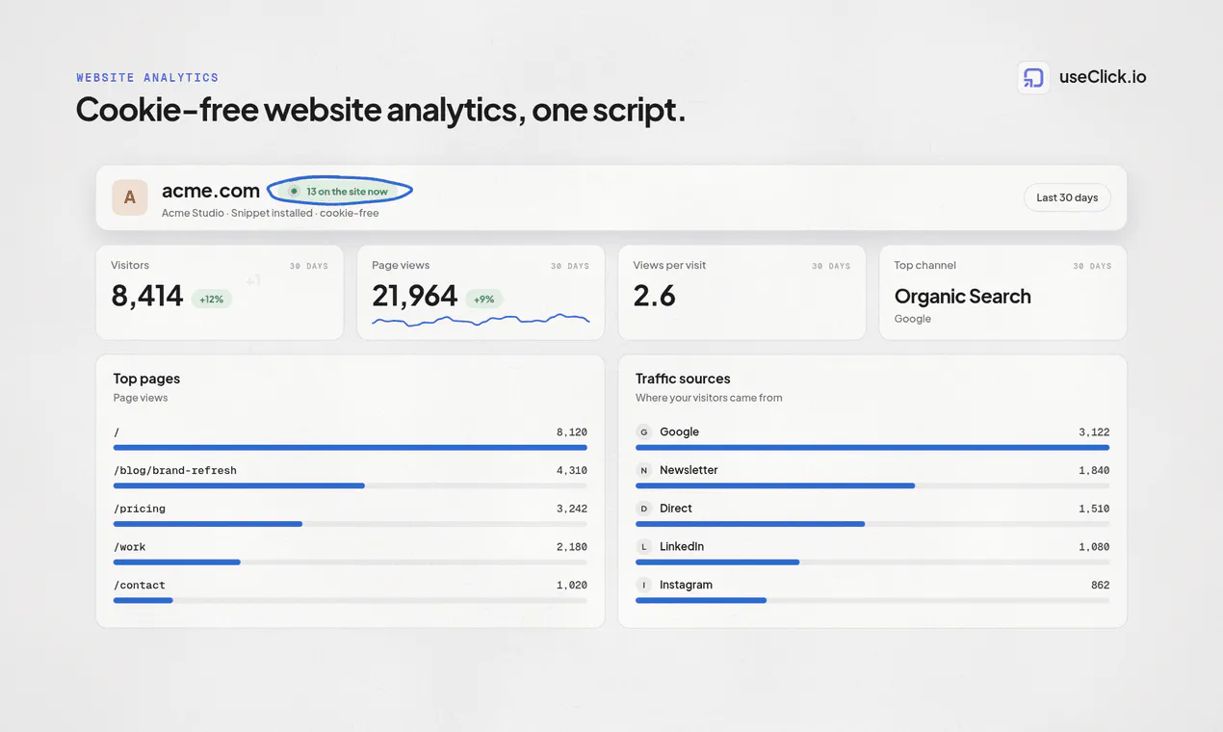Click the Direct "D" source icon

tap(644, 509)
